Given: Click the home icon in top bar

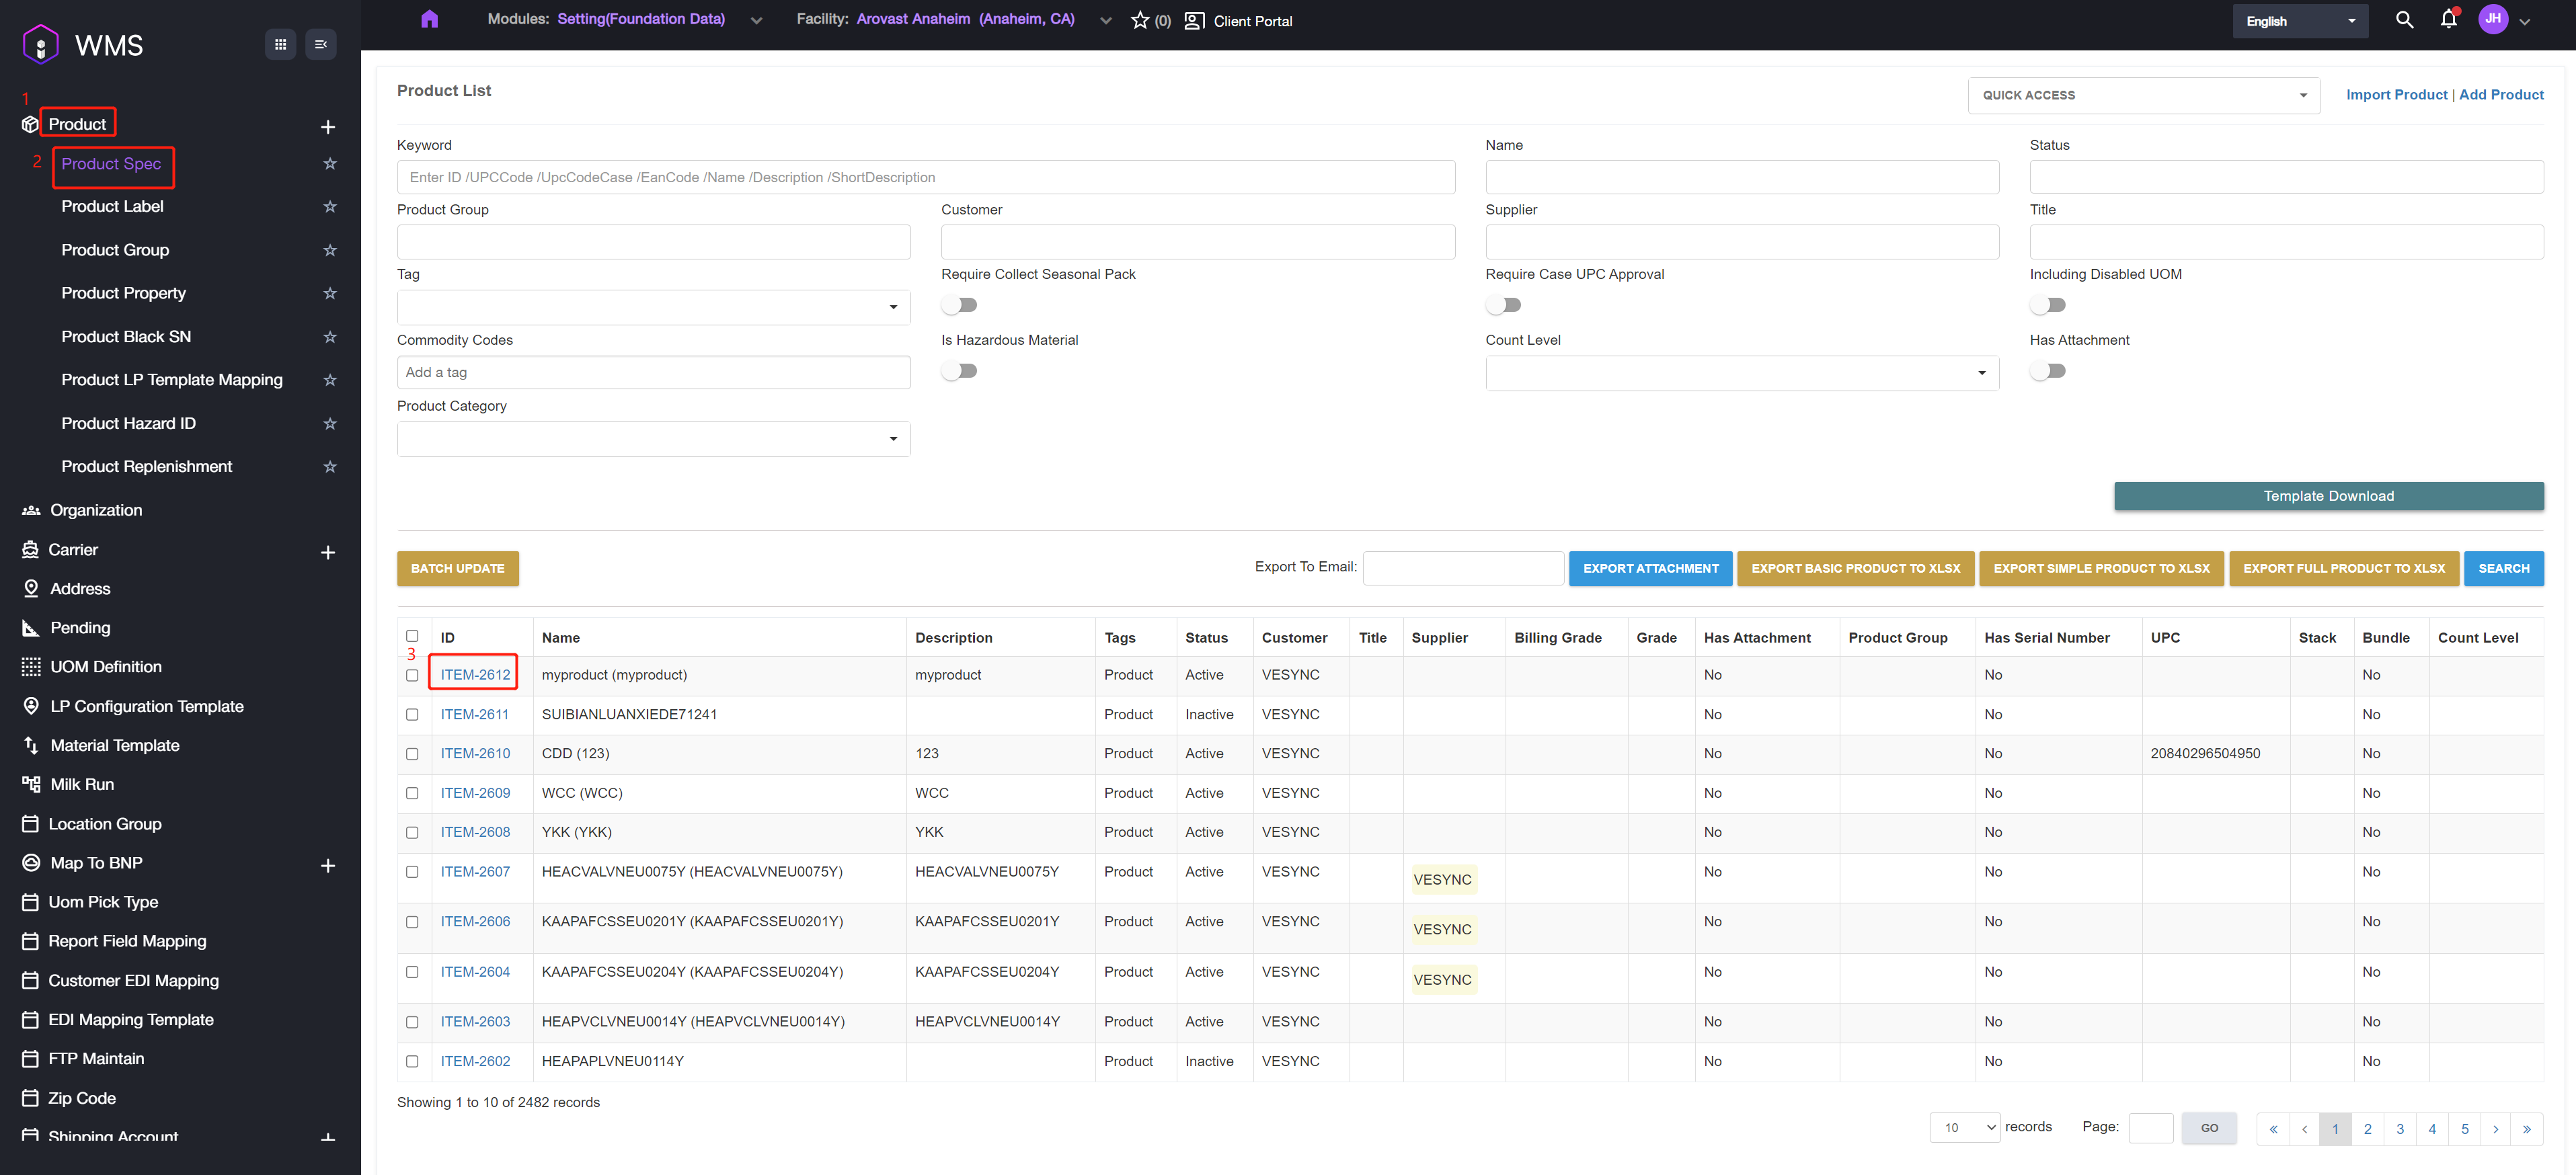Looking at the screenshot, I should pyautogui.click(x=429, y=19).
